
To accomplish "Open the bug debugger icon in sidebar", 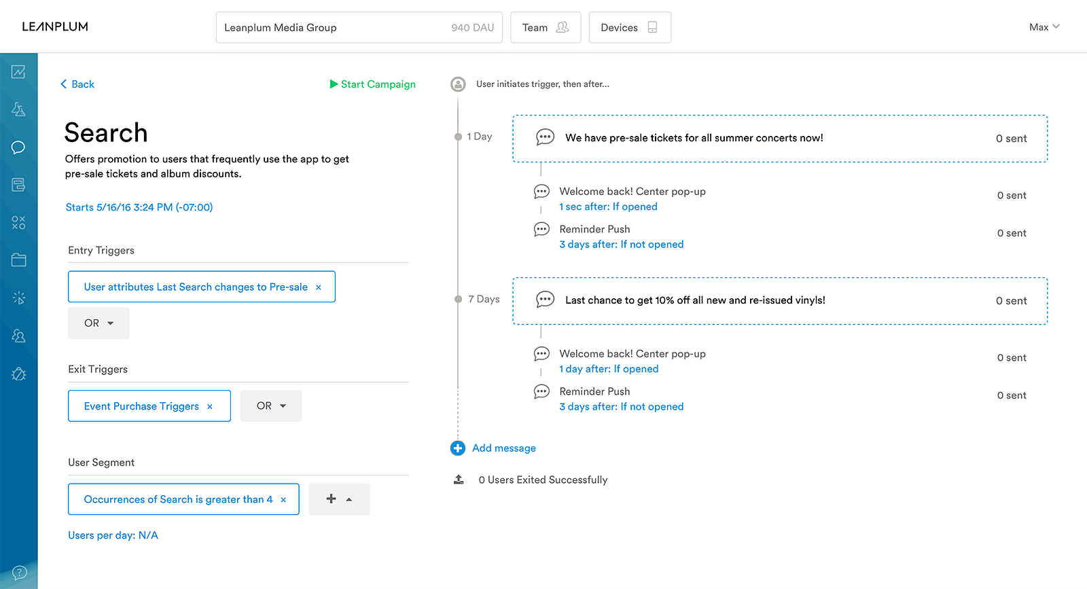I will [x=18, y=374].
